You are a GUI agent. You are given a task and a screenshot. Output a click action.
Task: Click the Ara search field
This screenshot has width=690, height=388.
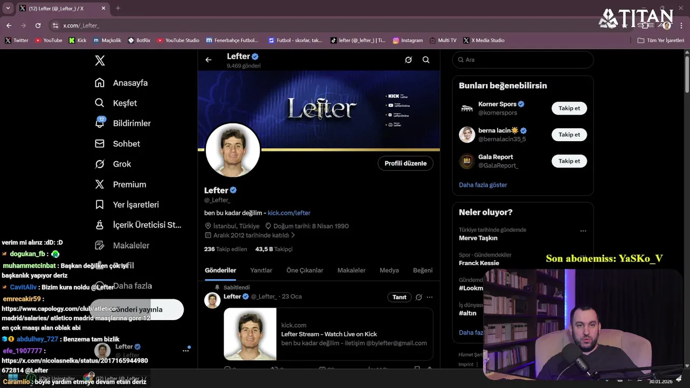coord(523,60)
